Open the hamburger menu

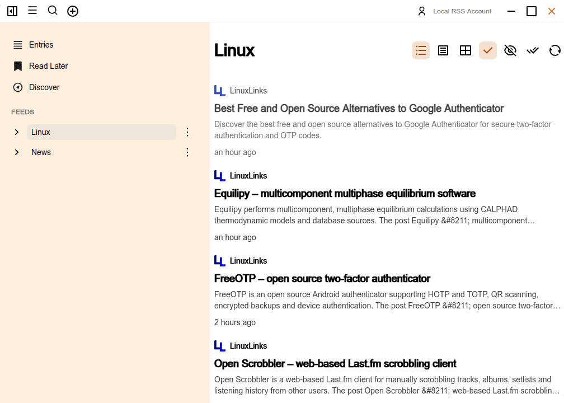coord(32,10)
